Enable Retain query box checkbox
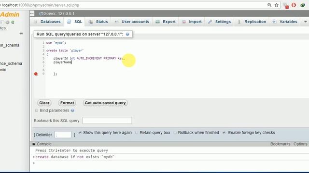The image size is (309, 173). [137, 133]
